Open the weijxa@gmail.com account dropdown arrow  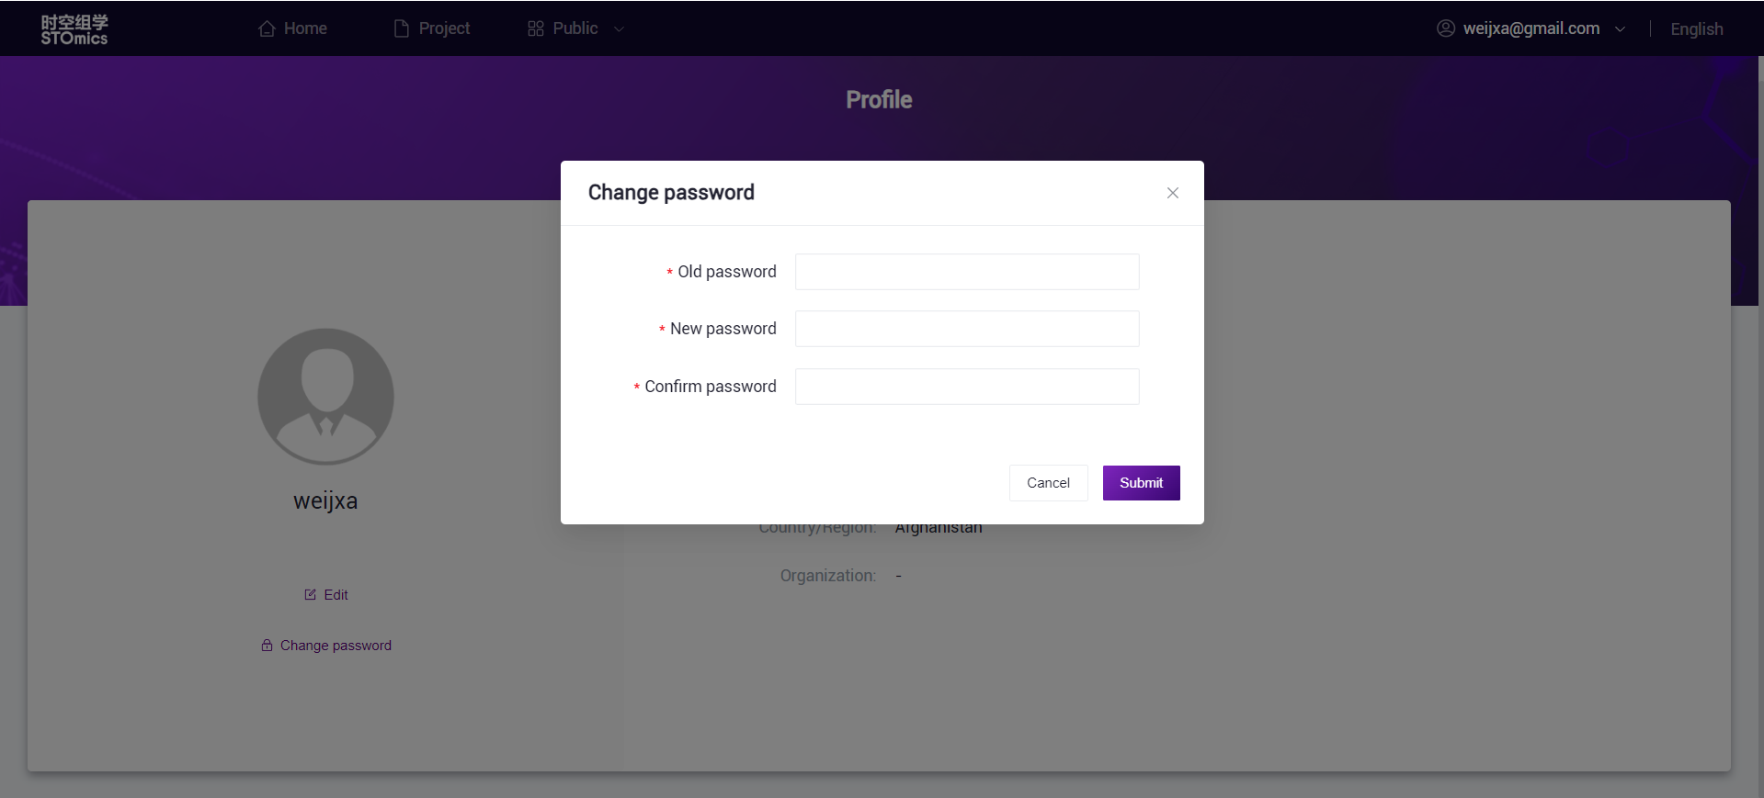[x=1620, y=29]
